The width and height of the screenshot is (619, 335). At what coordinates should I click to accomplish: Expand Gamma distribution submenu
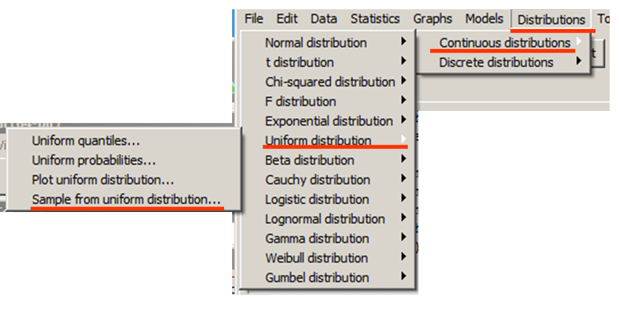click(316, 239)
